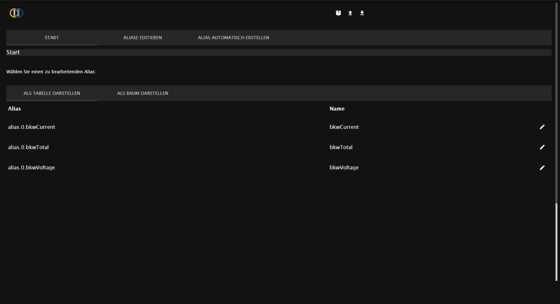Viewport: 560px width, 304px height.
Task: Select the START tab
Action: click(x=51, y=37)
